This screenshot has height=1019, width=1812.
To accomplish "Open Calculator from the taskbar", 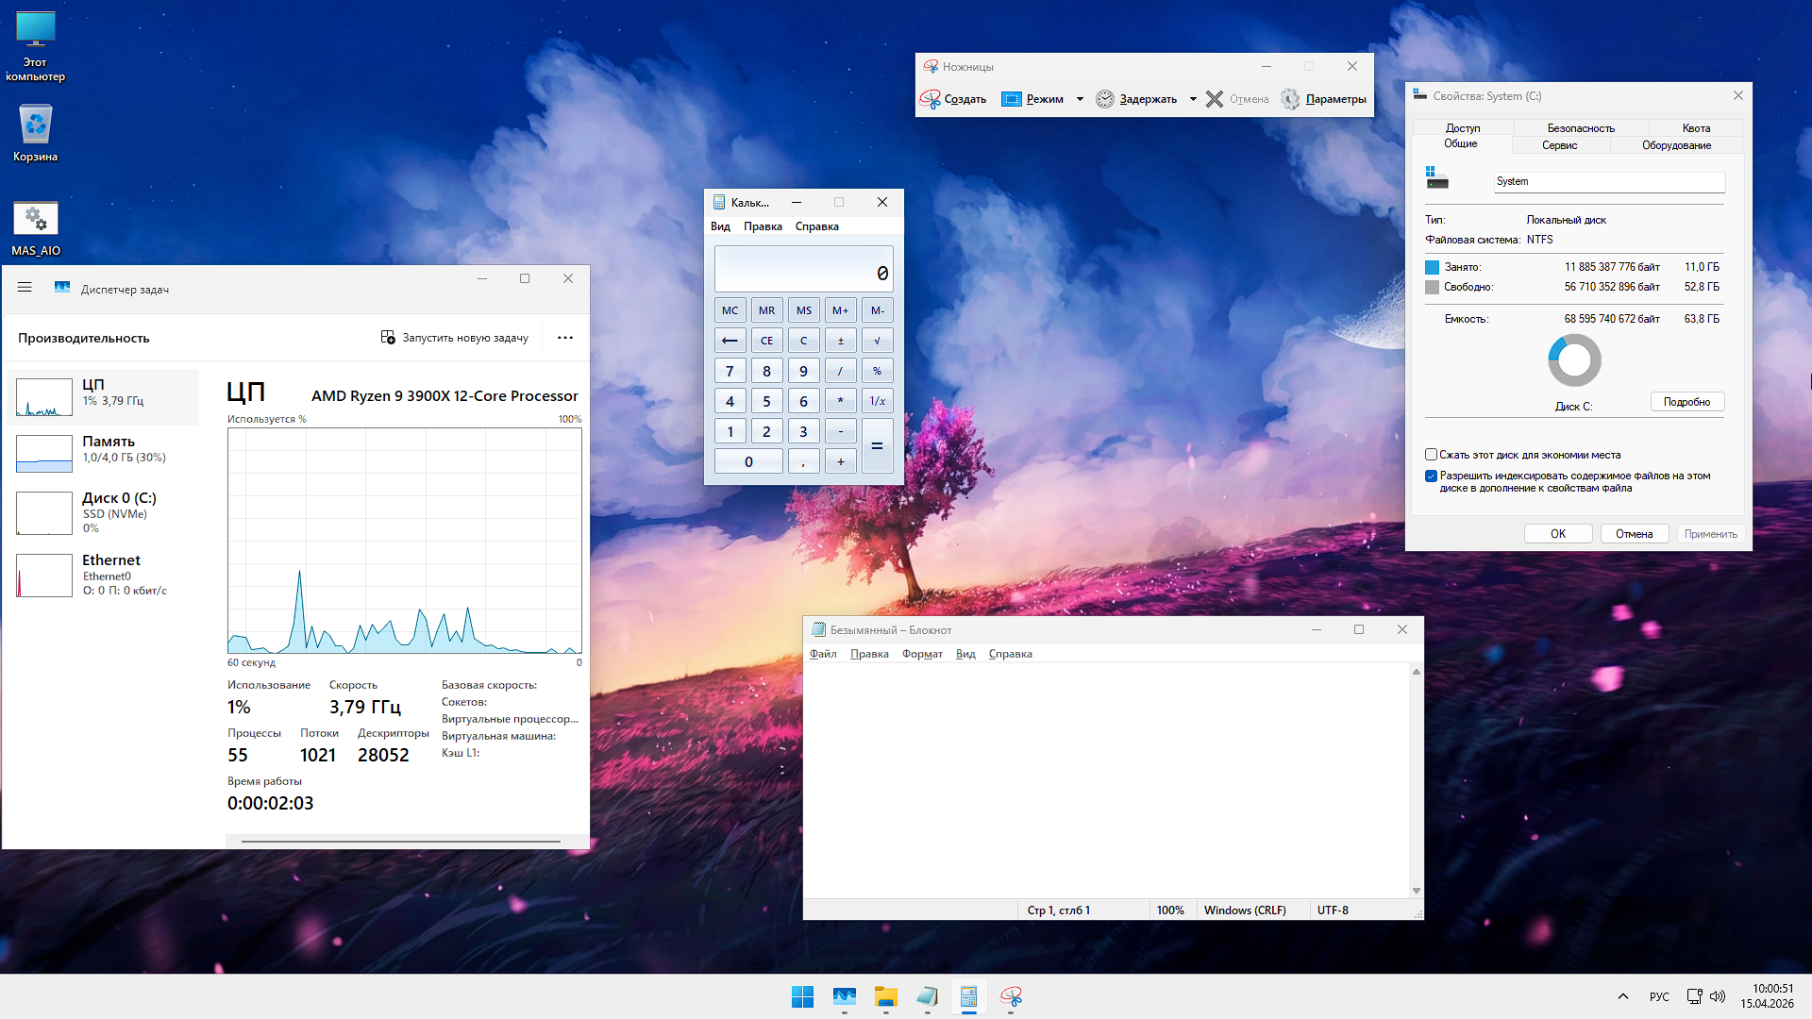I will [x=968, y=997].
